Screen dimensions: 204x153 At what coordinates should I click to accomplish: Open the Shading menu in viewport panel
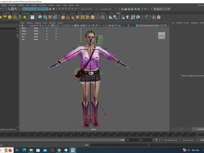[x=29, y=23]
